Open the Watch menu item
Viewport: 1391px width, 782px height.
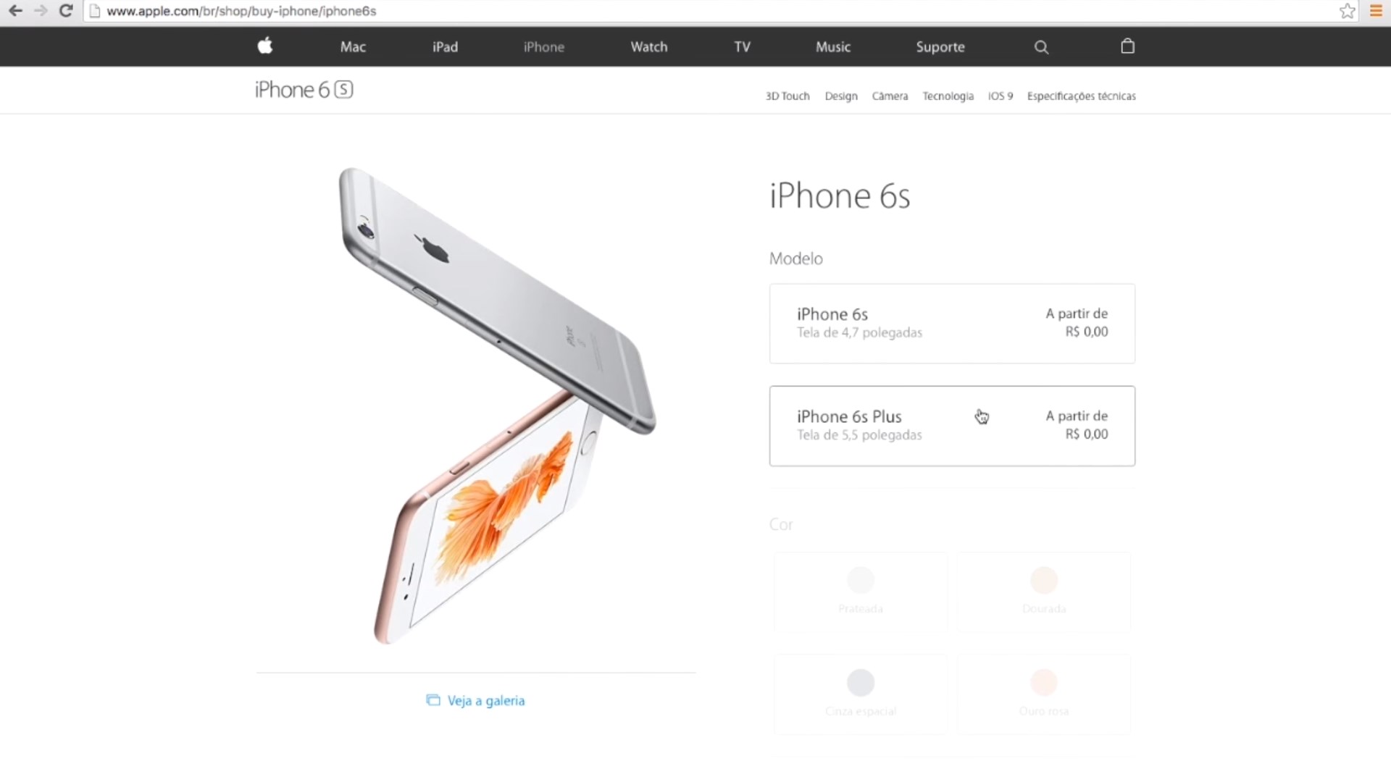click(648, 47)
